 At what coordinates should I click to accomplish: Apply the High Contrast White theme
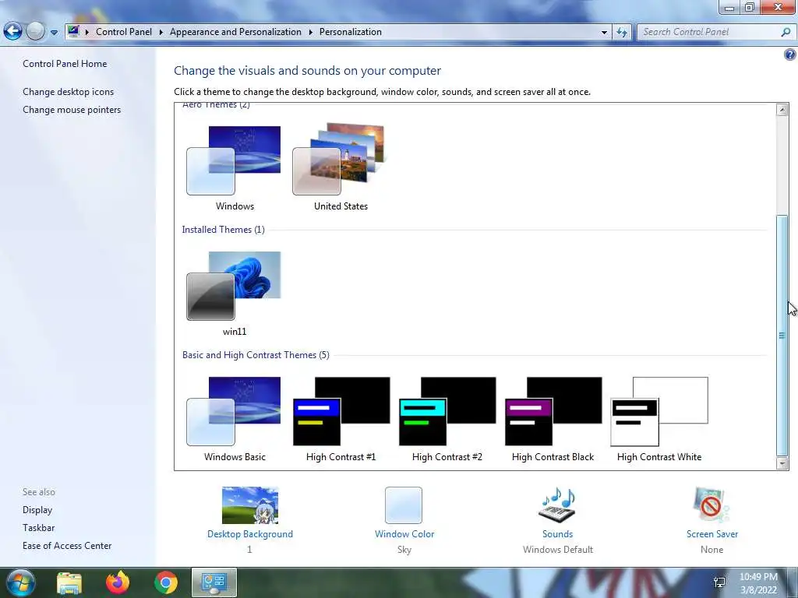coord(659,419)
